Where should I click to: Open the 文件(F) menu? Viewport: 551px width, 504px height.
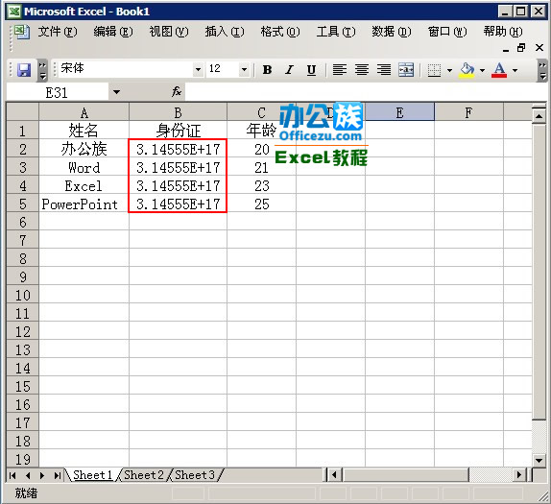(58, 32)
